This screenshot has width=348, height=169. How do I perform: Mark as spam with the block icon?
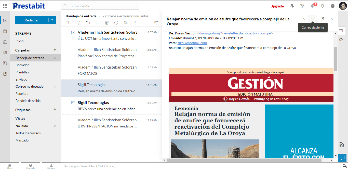coord(116,23)
